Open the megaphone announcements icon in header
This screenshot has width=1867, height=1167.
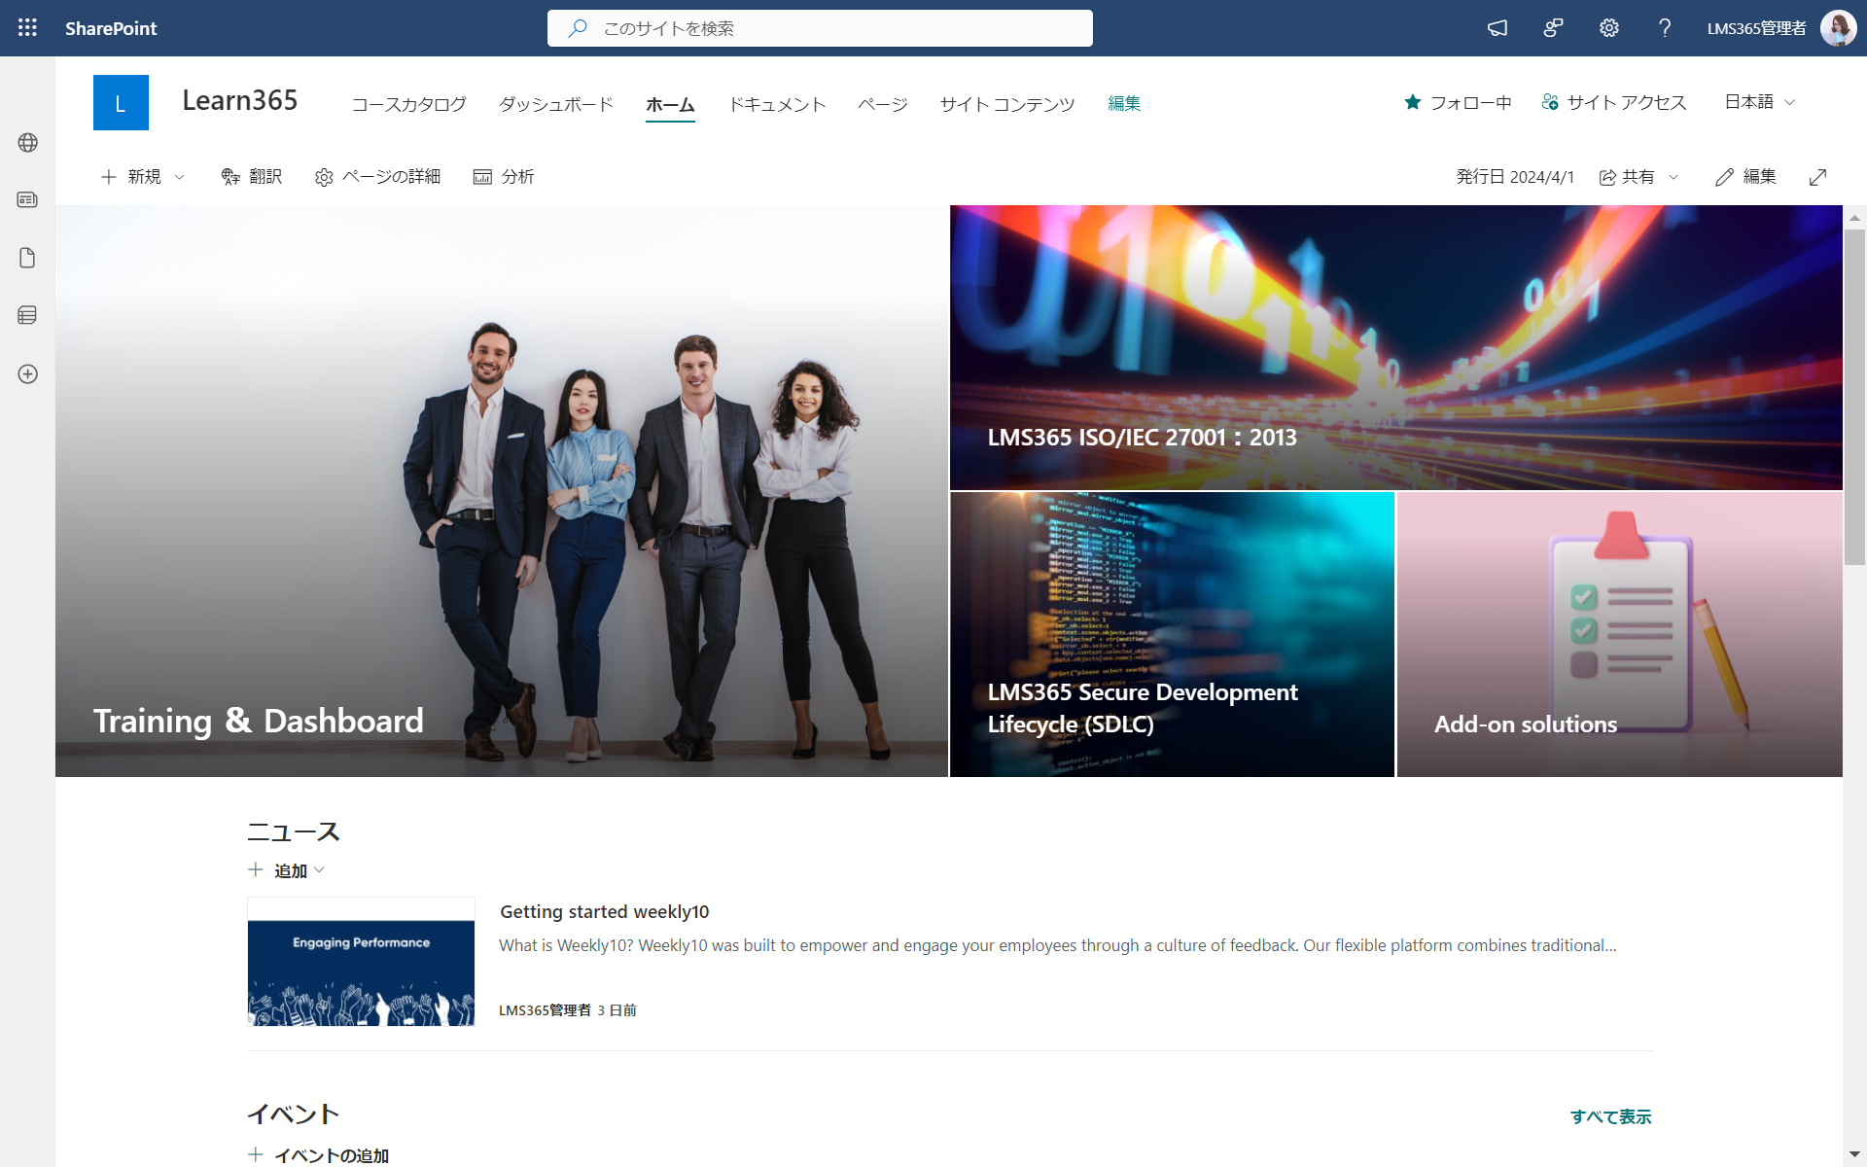point(1497,28)
